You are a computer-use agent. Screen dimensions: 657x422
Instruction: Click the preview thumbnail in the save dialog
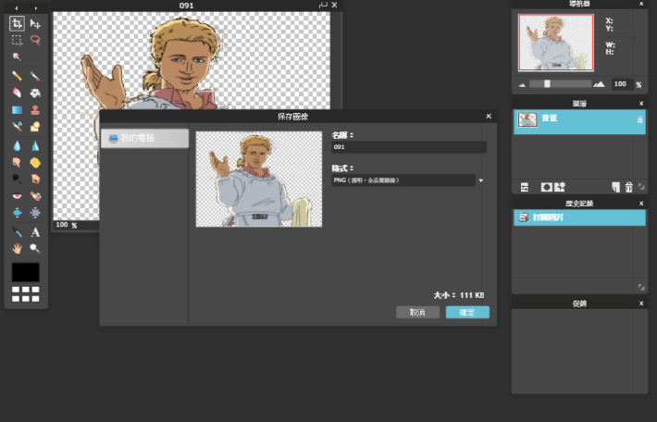(259, 179)
